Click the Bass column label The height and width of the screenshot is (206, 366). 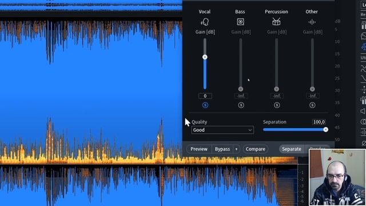pos(240,11)
